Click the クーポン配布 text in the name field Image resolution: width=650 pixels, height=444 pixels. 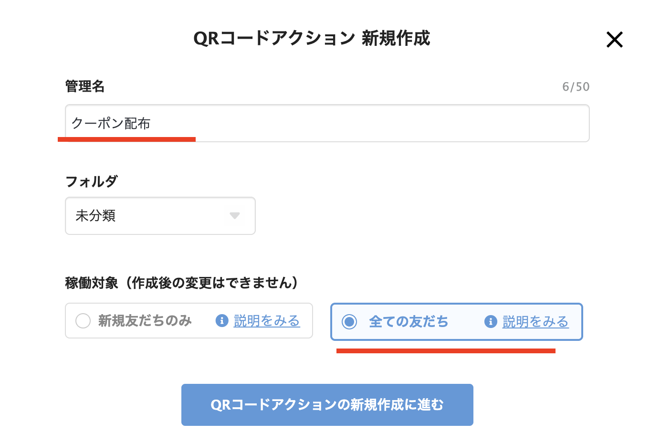click(111, 124)
